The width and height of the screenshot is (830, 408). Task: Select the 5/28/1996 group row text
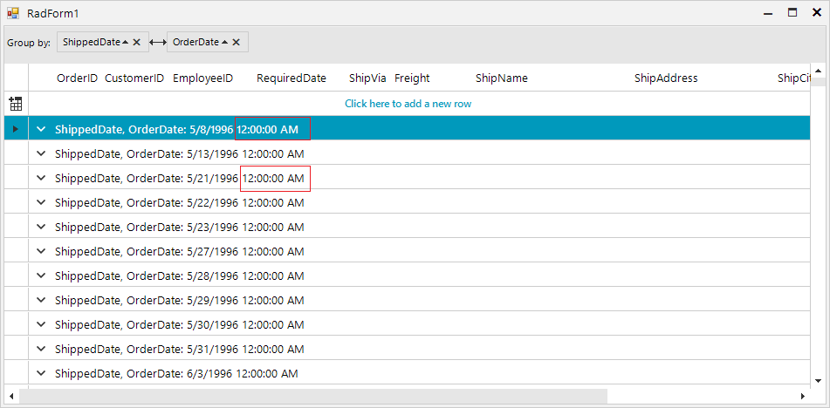(x=180, y=275)
